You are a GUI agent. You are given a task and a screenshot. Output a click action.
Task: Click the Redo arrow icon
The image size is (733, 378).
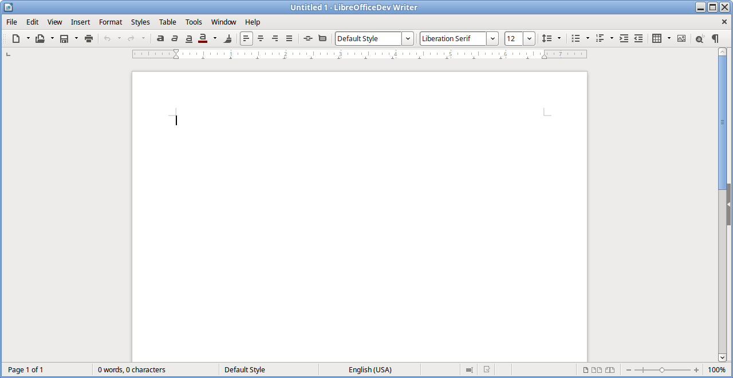pos(131,38)
